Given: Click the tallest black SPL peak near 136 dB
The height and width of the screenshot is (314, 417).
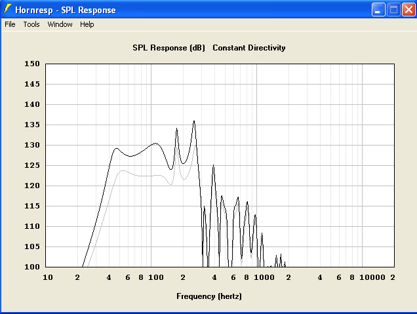Looking at the screenshot, I should pos(194,122).
